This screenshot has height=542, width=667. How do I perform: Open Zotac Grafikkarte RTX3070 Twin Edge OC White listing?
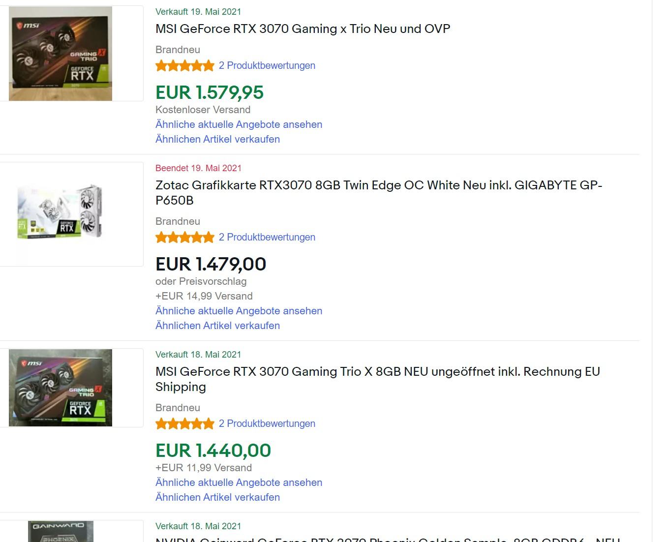pos(379,193)
